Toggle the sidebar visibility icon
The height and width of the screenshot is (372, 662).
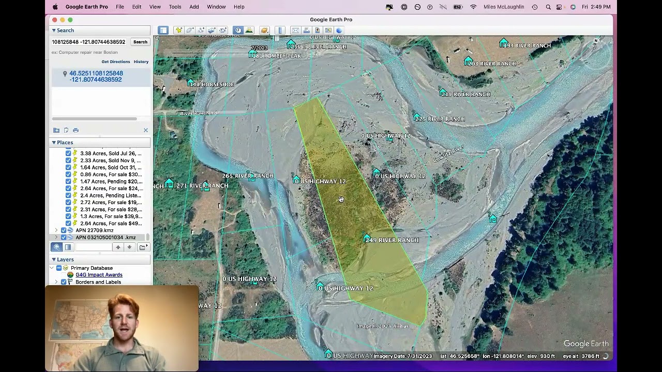[163, 30]
